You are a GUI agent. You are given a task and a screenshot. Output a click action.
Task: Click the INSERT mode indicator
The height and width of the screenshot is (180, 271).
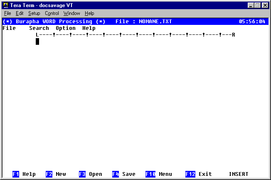tap(239, 174)
